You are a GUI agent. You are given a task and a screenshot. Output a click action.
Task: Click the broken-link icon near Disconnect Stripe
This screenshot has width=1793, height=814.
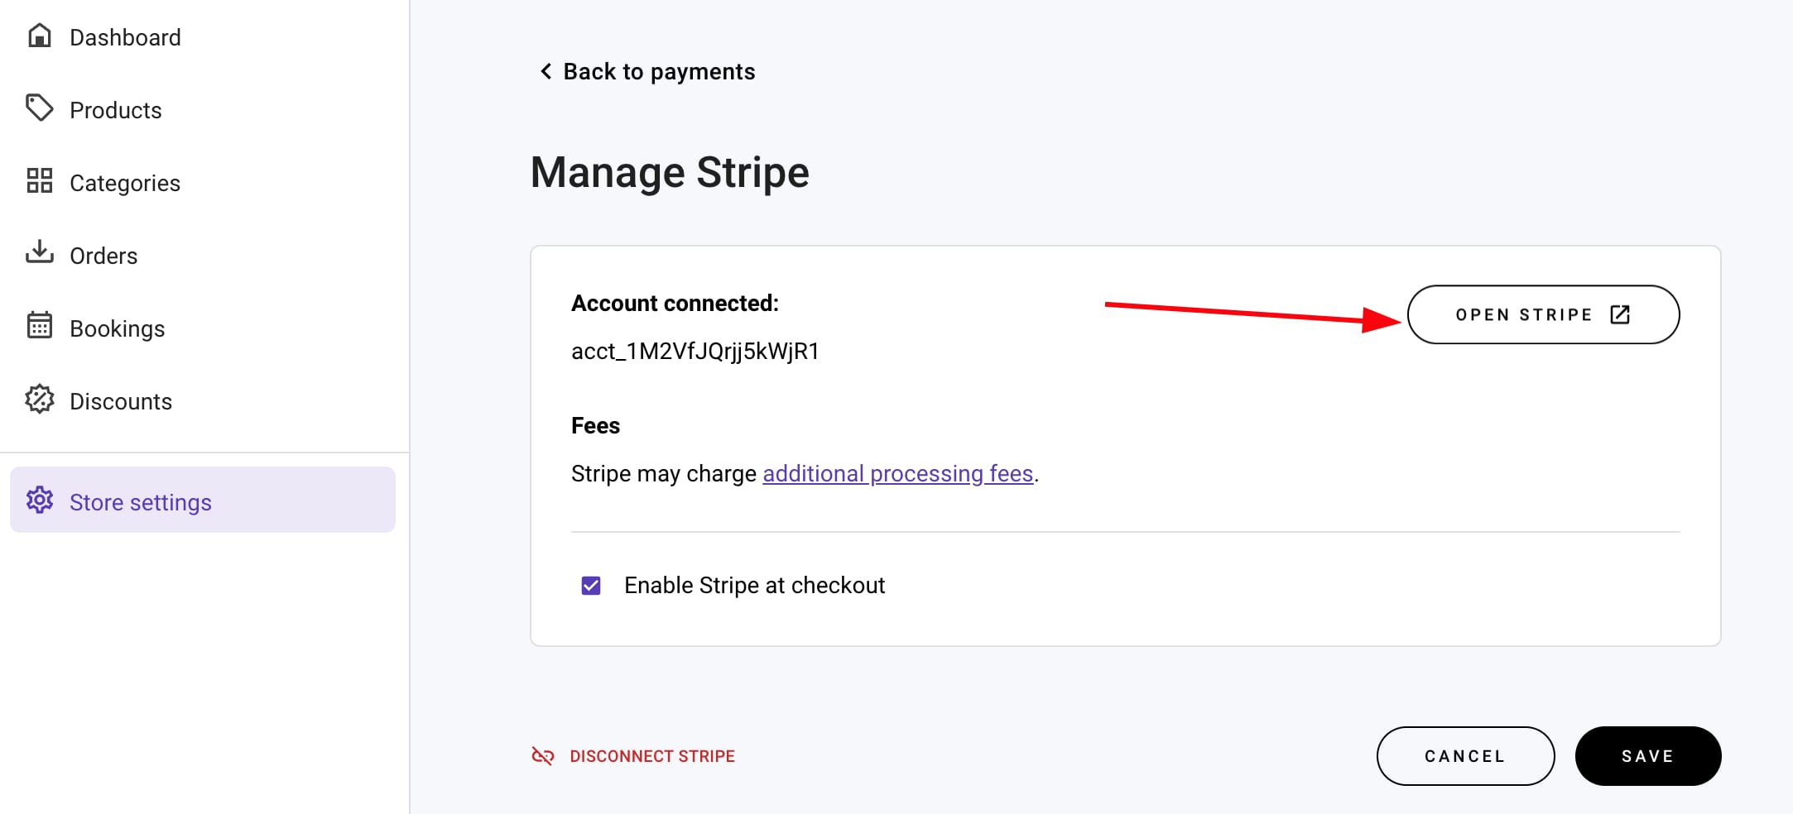point(544,755)
